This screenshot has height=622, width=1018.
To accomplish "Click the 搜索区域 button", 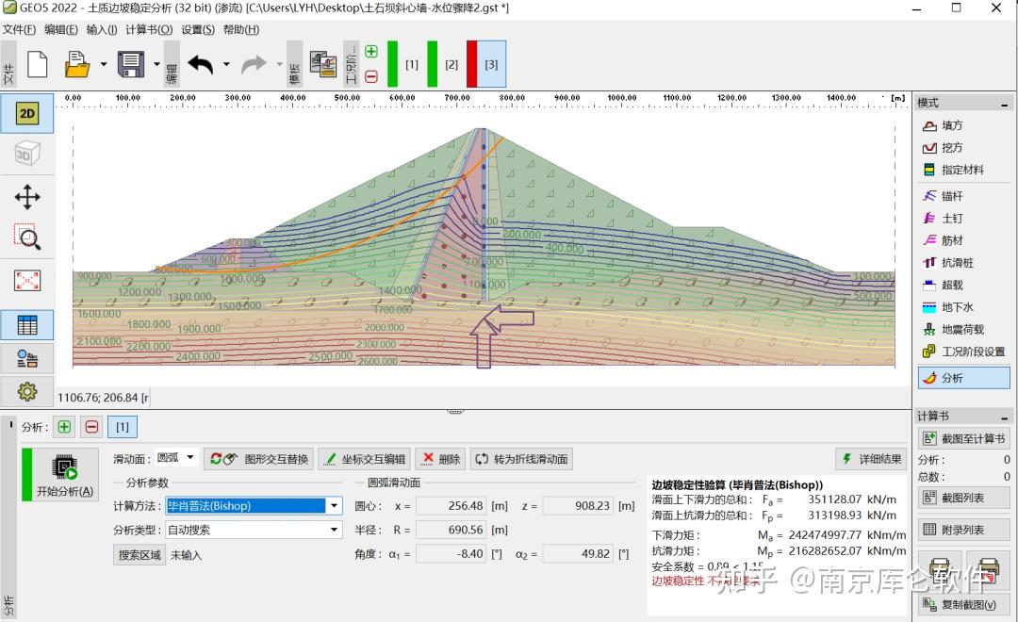I will pos(140,555).
